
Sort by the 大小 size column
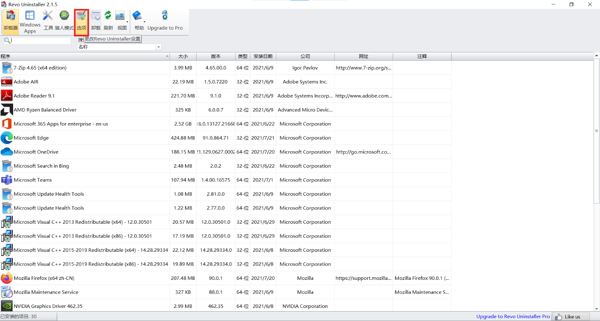click(x=183, y=56)
